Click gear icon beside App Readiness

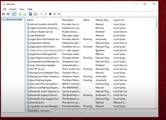(x=28, y=35)
